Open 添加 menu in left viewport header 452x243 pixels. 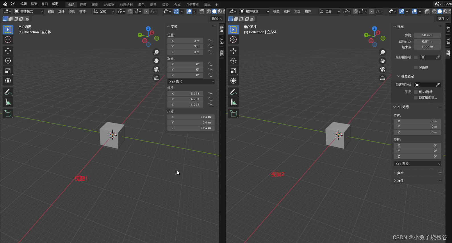pyautogui.click(x=72, y=11)
